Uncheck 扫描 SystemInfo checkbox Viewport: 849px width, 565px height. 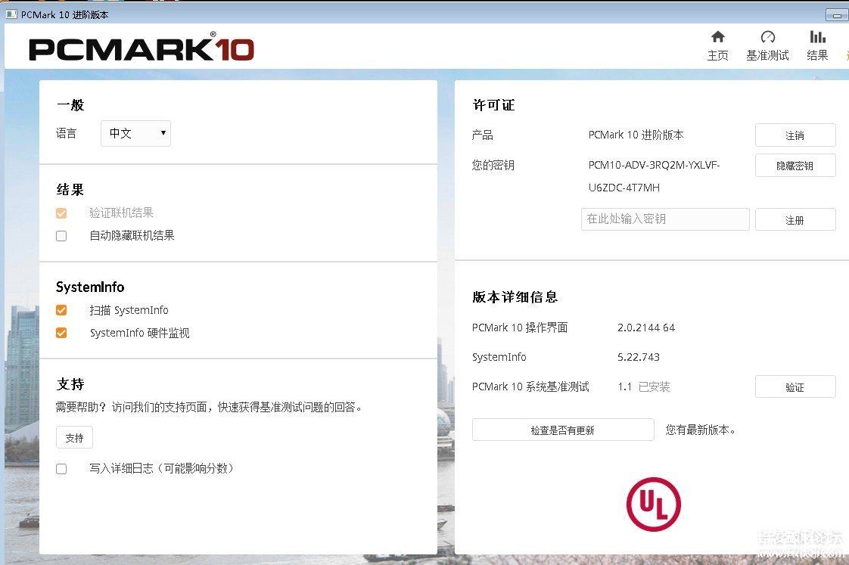point(61,310)
